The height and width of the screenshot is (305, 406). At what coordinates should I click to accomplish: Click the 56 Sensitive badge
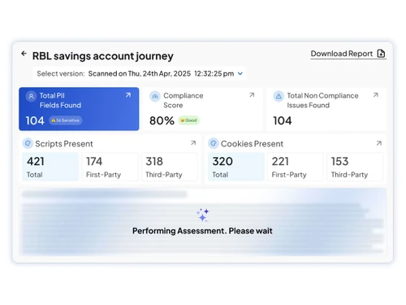pyautogui.click(x=66, y=120)
